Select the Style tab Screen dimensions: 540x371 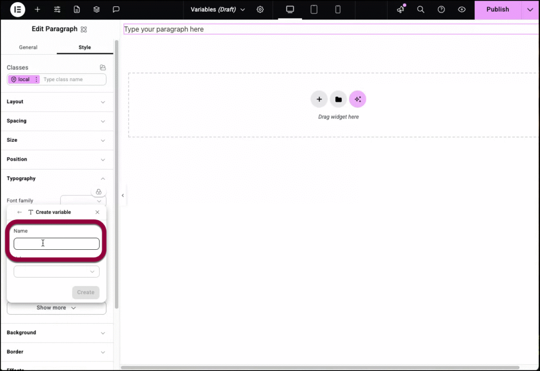pos(85,47)
